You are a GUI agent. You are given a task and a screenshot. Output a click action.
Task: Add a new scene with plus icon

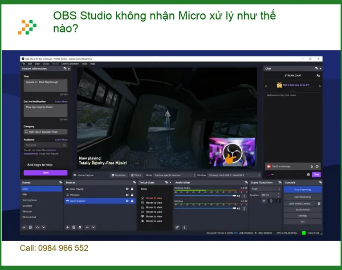tap(24, 227)
